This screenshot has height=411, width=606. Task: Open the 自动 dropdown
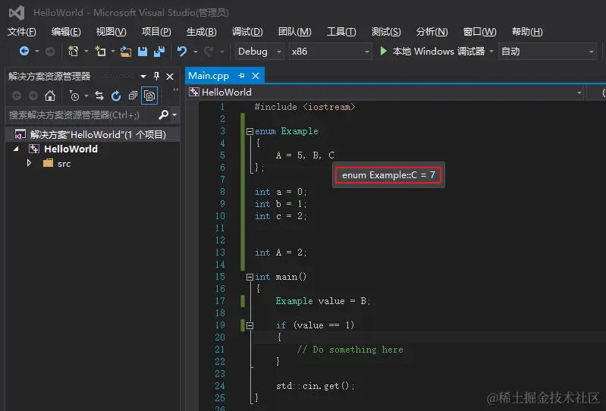pyautogui.click(x=548, y=52)
